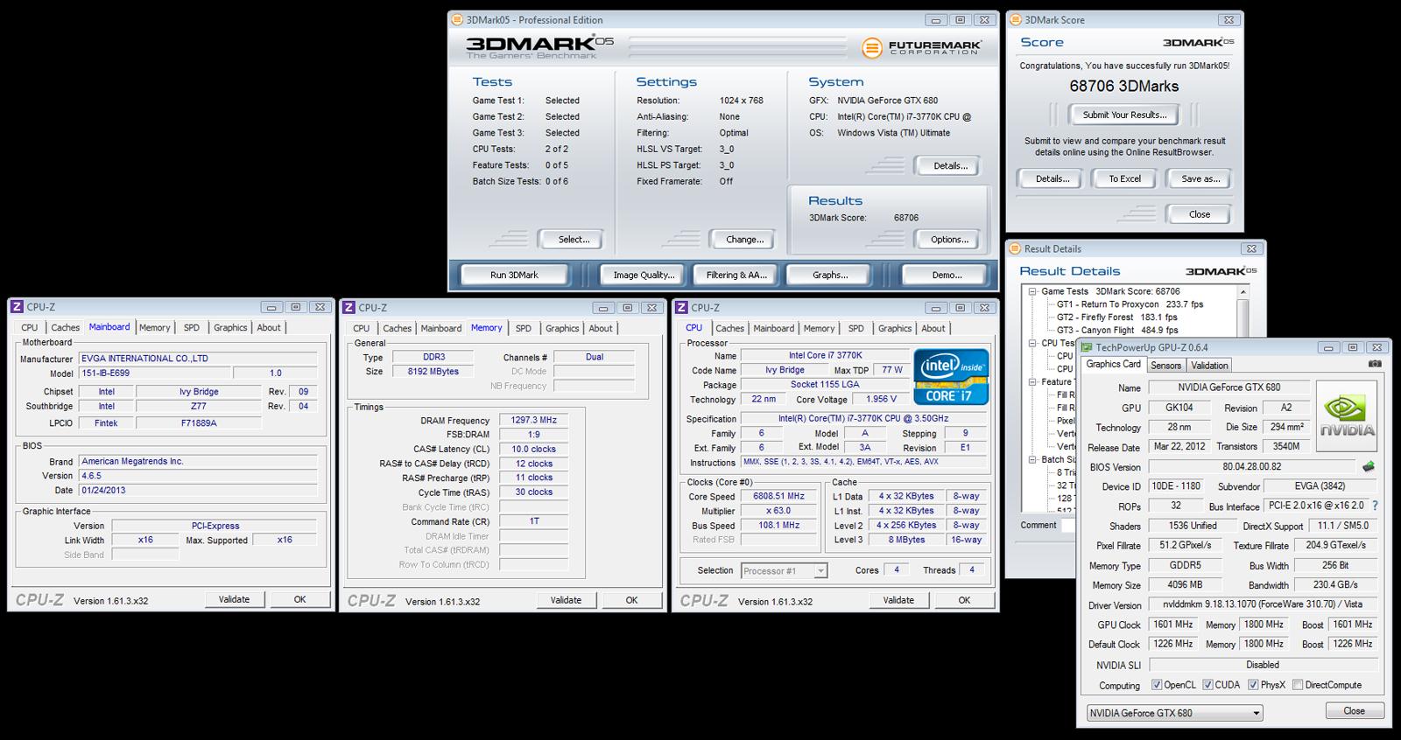This screenshot has width=1401, height=740.
Task: Open the Bus Interface question mark help
Action: pos(1374,506)
